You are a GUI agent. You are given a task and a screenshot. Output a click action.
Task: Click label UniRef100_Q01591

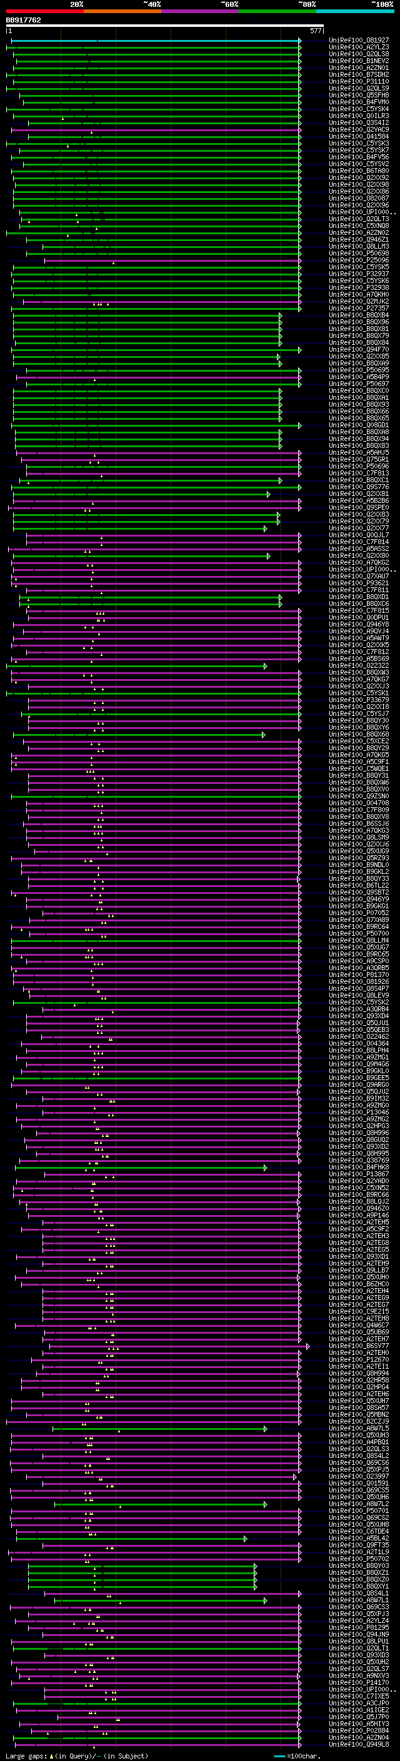click(359, 1484)
